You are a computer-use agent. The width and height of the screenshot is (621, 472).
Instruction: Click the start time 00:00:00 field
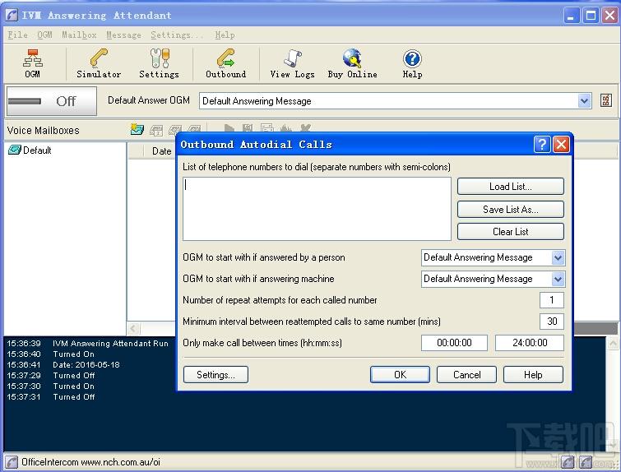coord(454,343)
